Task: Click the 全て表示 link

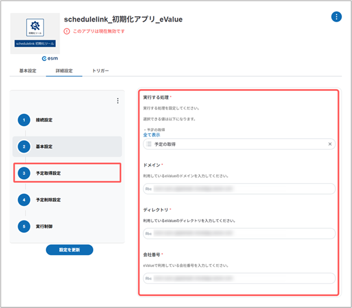Action: pos(151,135)
